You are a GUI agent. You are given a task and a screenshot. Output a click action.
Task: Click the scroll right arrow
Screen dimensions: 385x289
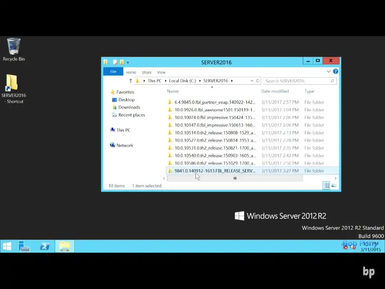[x=335, y=178]
